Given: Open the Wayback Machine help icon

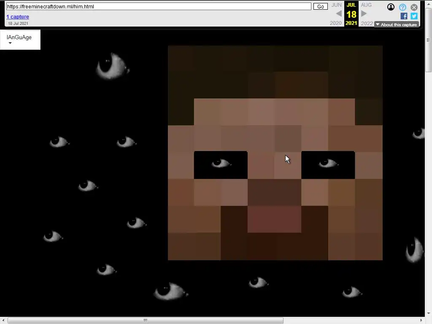Looking at the screenshot, I should (402, 7).
